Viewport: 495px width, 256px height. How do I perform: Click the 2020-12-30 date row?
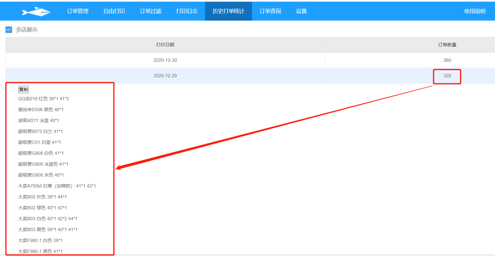pos(165,60)
